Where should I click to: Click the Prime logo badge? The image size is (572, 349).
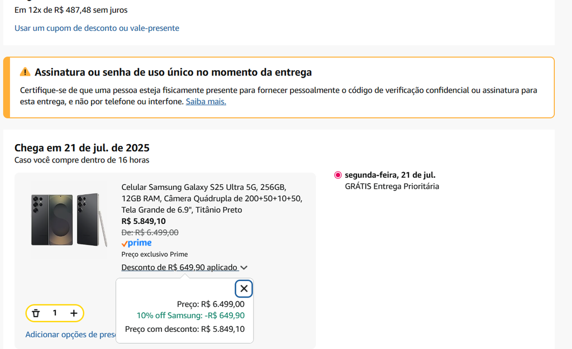tap(136, 243)
